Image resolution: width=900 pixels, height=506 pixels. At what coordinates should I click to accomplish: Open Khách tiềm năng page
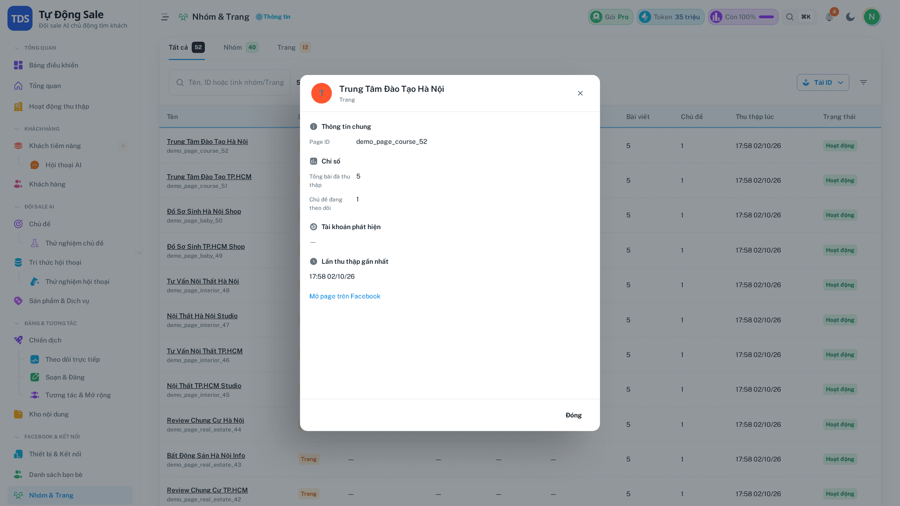70,146
